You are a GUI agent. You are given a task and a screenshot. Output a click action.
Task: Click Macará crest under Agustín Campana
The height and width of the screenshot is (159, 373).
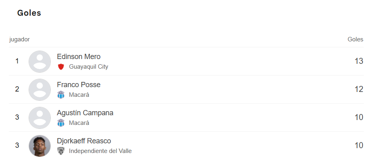click(x=61, y=123)
